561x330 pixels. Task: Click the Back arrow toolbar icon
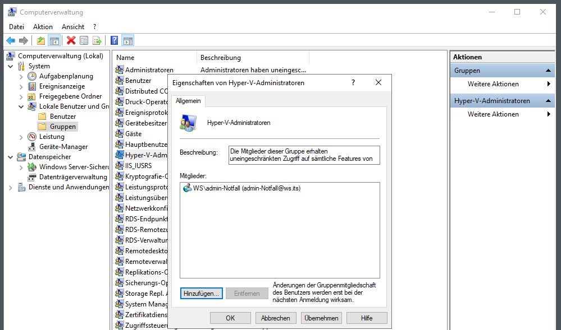pos(11,41)
